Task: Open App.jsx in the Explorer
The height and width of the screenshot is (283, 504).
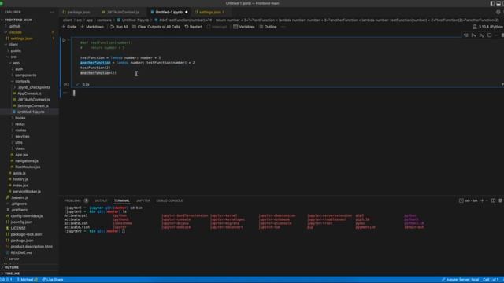Action: pos(21,155)
